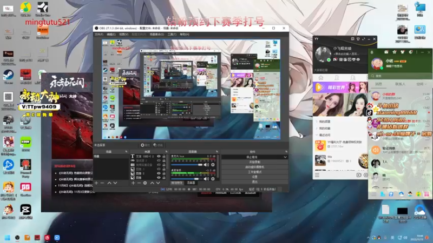
Task: Mute 麦克风/Aux with its speaker icon
Action: (x=206, y=165)
